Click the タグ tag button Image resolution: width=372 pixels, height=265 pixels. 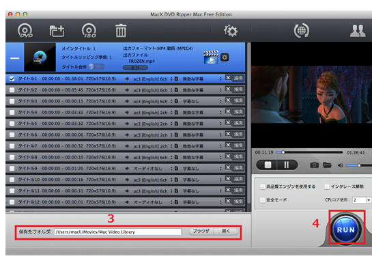135,68
